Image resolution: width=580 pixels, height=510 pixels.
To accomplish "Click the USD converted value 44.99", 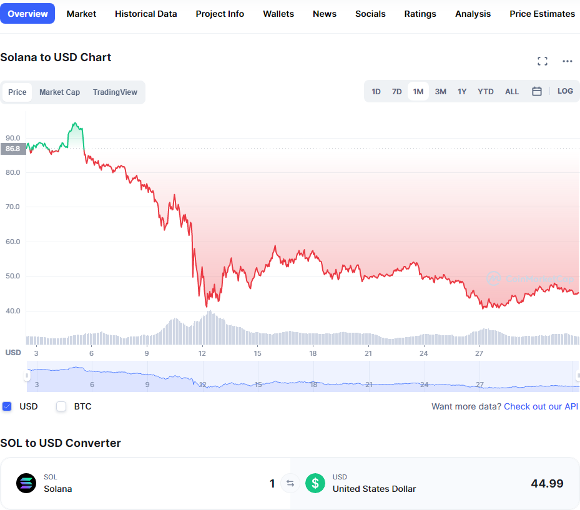I will pyautogui.click(x=547, y=483).
